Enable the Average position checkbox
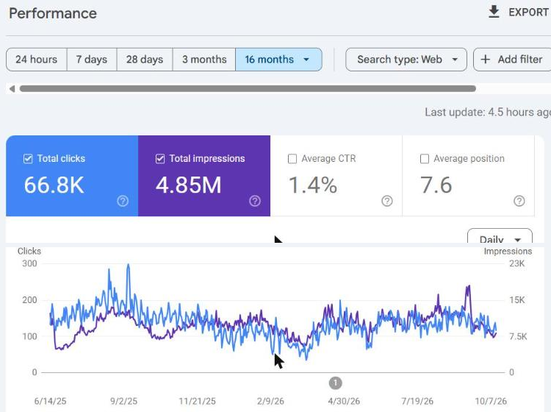The image size is (551, 412). [x=424, y=159]
